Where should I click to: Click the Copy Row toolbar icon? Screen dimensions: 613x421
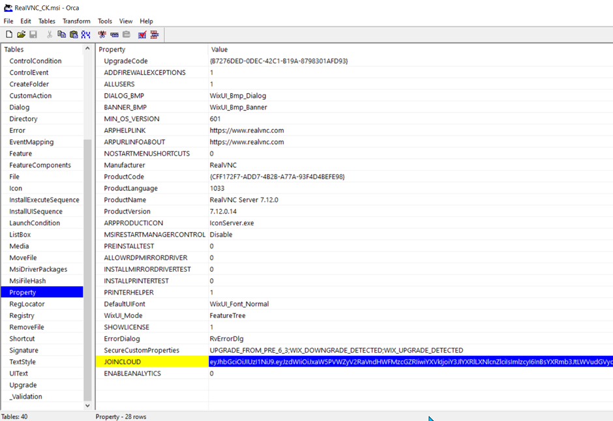(x=114, y=35)
